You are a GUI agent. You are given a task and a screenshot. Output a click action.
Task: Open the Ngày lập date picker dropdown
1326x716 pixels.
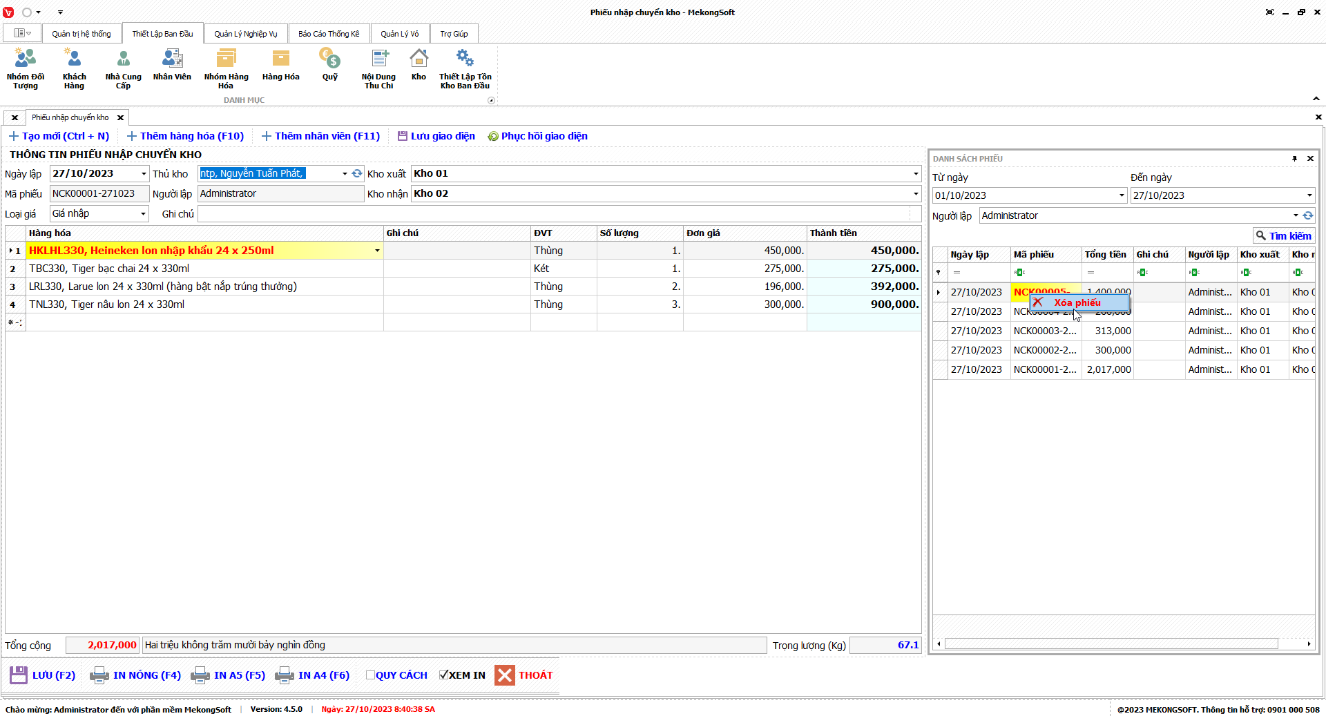click(144, 174)
